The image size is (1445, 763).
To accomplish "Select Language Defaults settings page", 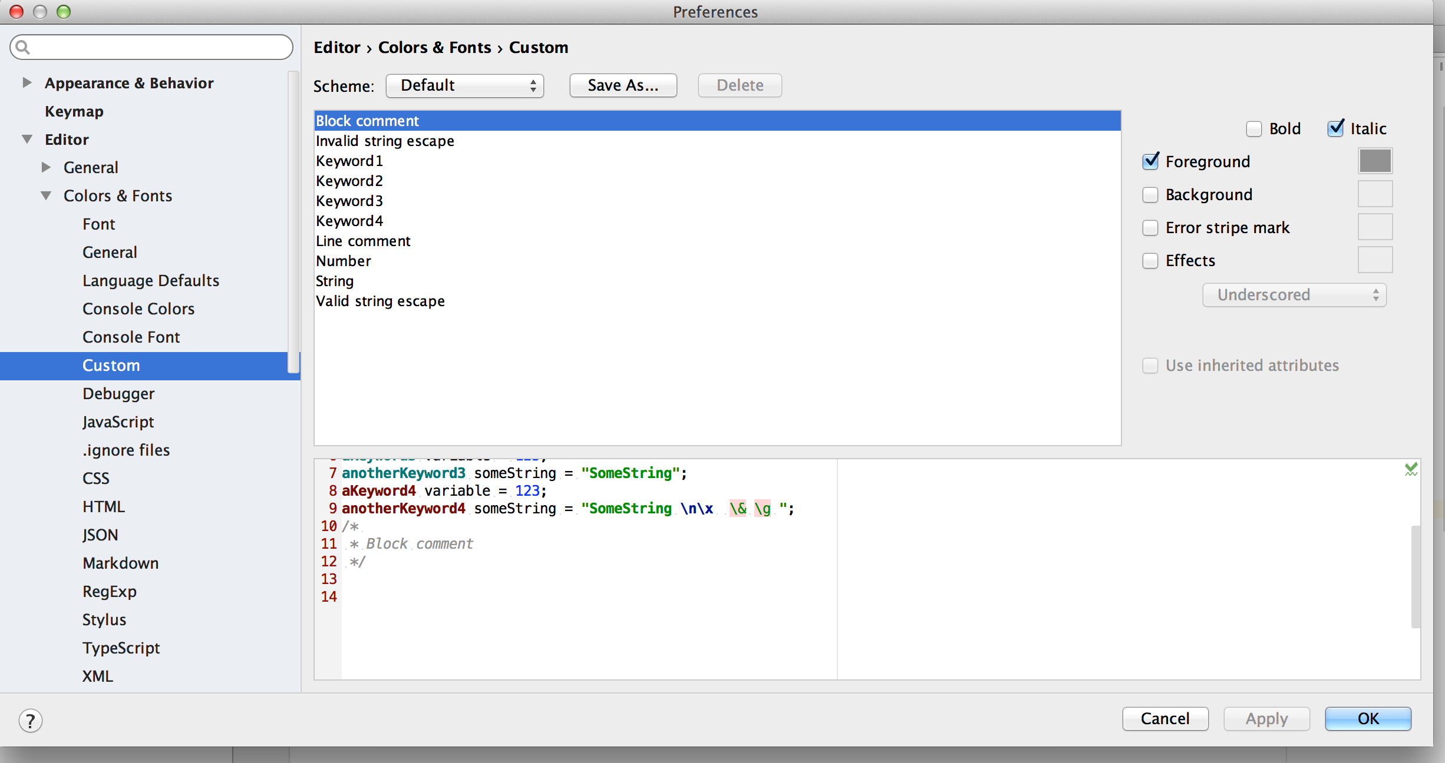I will pos(151,281).
